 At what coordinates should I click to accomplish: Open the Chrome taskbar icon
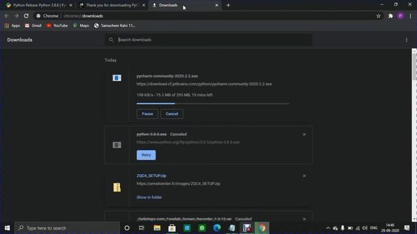point(262,228)
